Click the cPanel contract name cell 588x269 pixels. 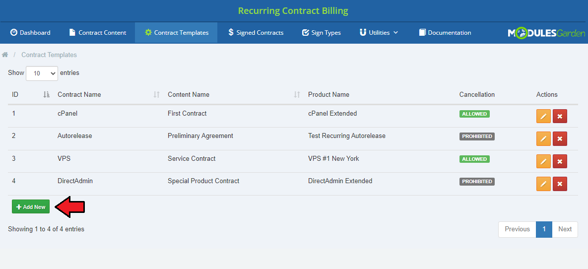(67, 113)
